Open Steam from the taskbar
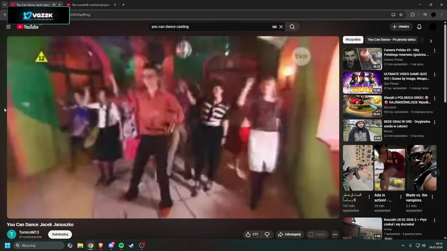 pyautogui.click(x=131, y=245)
